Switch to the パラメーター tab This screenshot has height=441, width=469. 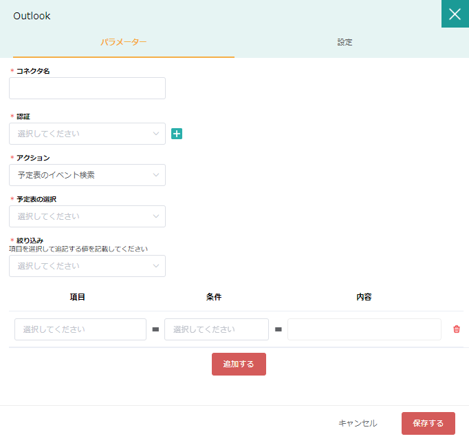pos(124,42)
